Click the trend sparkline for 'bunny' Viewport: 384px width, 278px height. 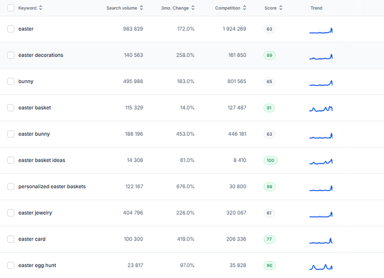(x=321, y=83)
